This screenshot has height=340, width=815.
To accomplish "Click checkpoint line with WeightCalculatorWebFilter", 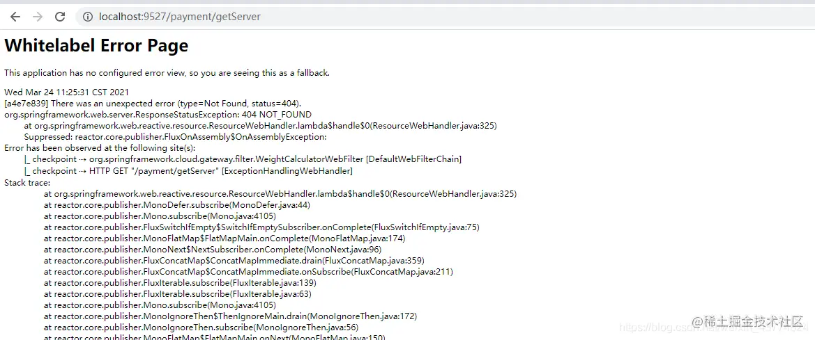I will tap(243, 159).
